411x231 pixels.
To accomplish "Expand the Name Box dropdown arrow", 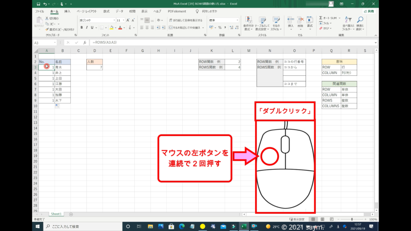I will (55, 43).
